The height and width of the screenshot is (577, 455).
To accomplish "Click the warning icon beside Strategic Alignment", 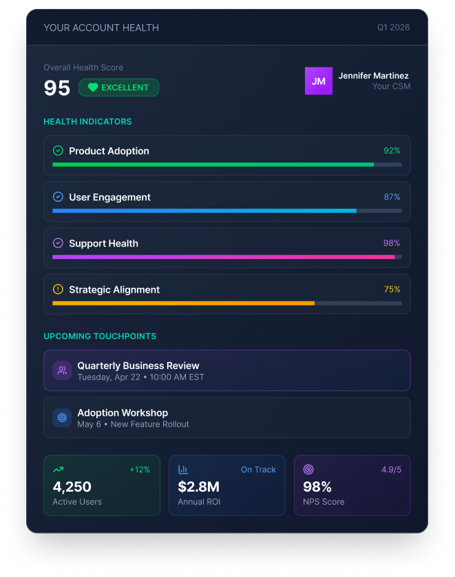I will pos(58,289).
